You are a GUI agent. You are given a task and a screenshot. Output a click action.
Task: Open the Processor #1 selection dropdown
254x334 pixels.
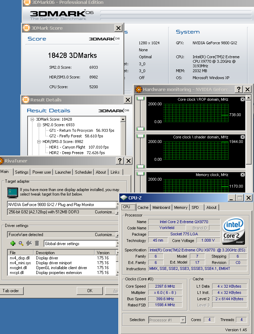click(183, 320)
